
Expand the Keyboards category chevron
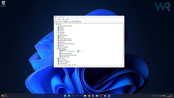(x=57, y=42)
